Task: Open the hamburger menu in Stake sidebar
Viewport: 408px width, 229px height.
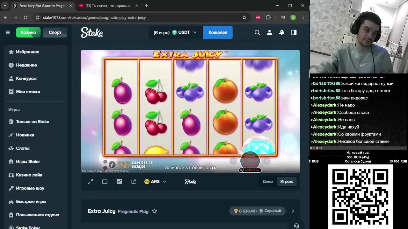Action: (x=8, y=32)
